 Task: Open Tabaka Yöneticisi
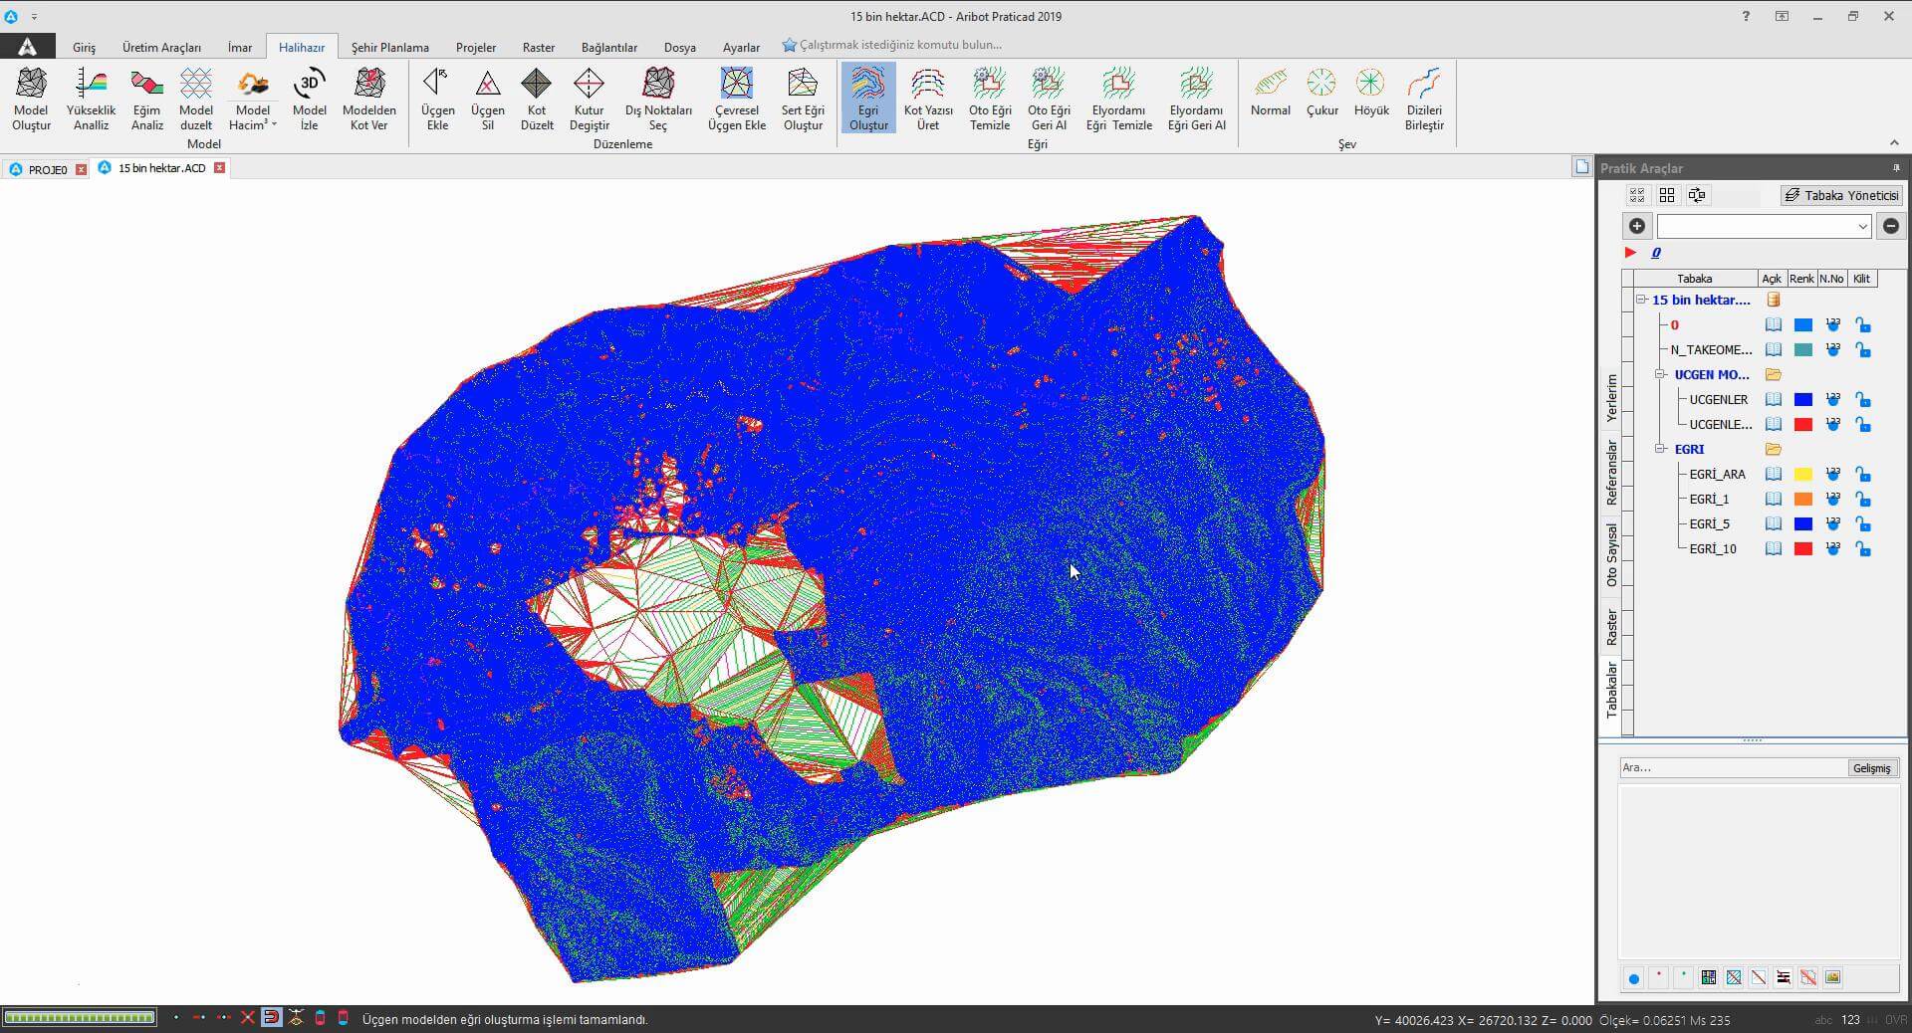(1841, 195)
